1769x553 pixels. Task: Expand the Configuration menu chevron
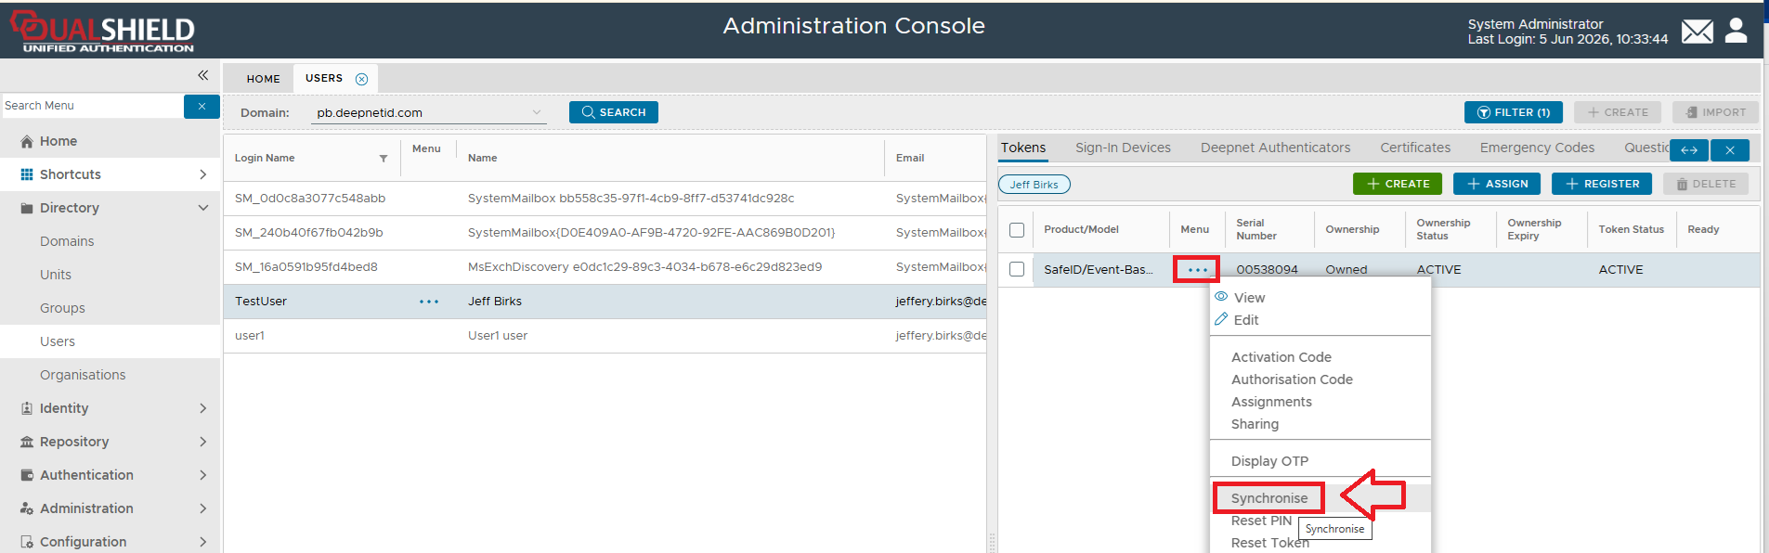click(203, 542)
